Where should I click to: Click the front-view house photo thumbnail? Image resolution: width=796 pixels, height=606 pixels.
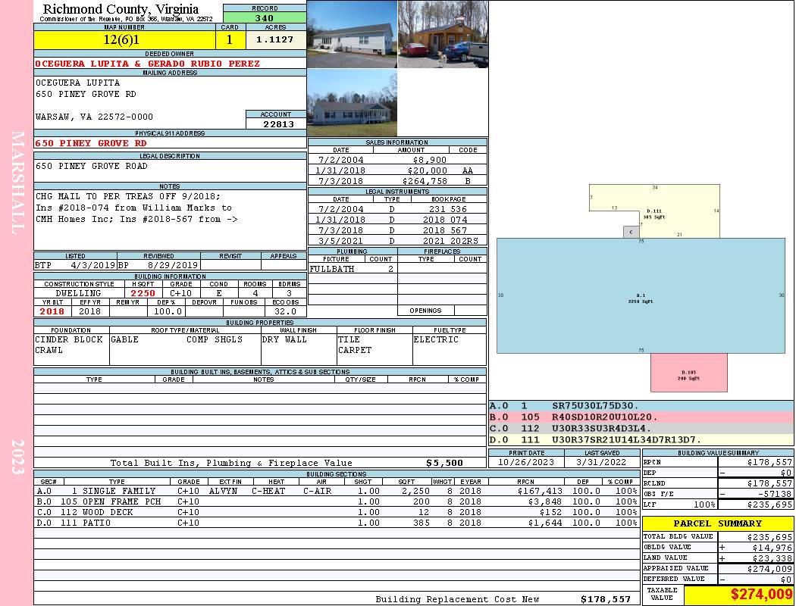click(352, 34)
